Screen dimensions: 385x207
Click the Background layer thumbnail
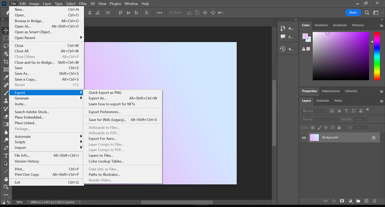(x=314, y=138)
